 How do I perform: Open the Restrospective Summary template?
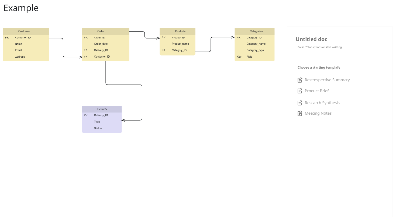(327, 80)
